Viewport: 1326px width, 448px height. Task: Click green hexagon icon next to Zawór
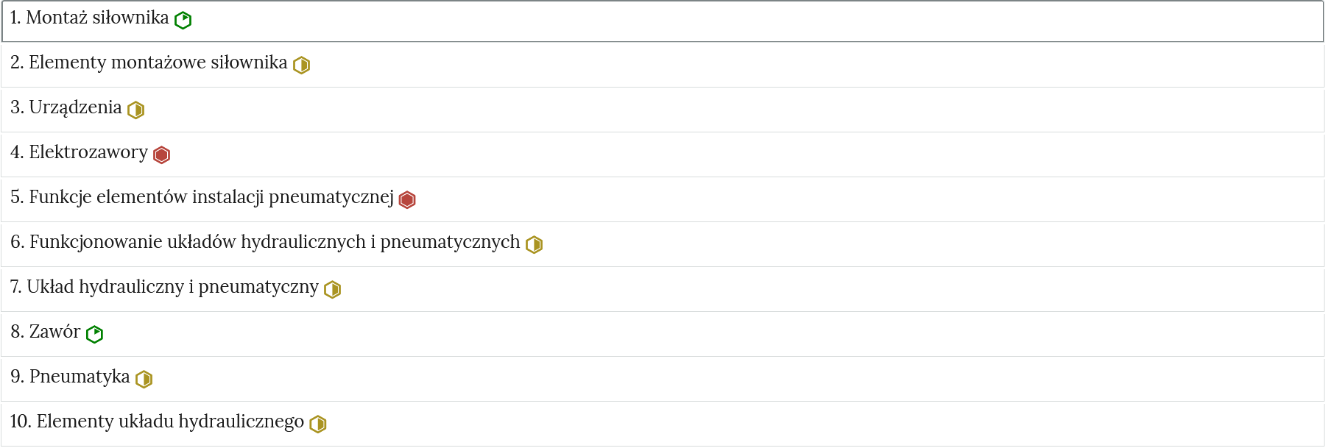click(95, 335)
